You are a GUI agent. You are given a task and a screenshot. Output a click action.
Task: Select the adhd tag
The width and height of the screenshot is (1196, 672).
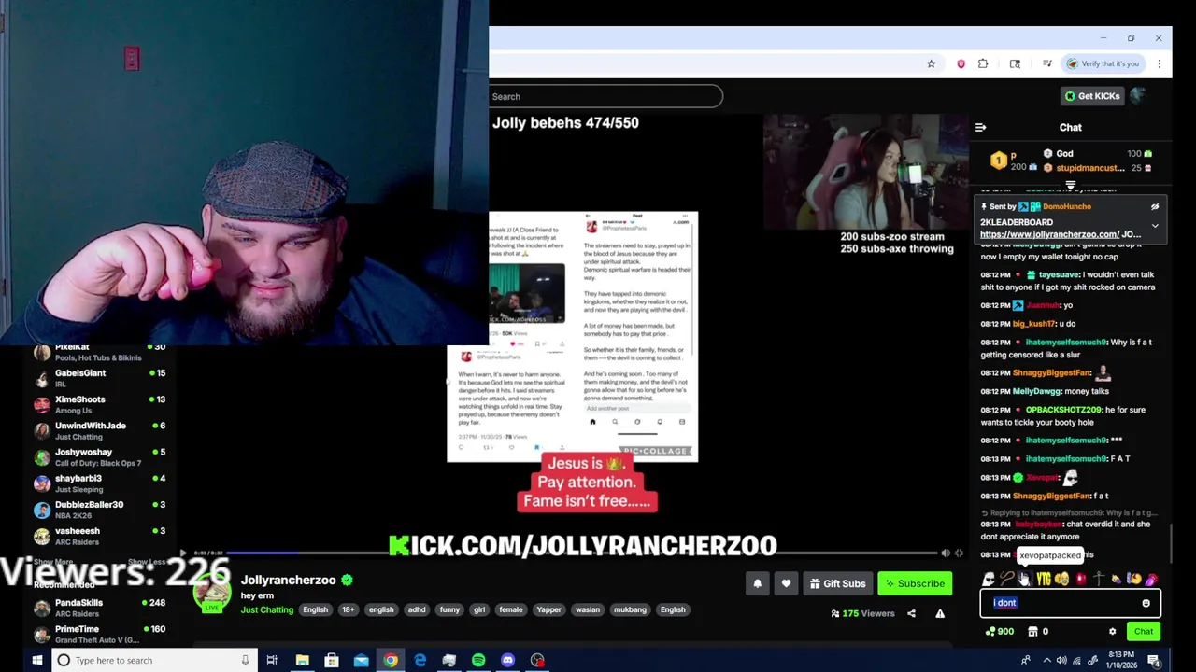click(417, 610)
